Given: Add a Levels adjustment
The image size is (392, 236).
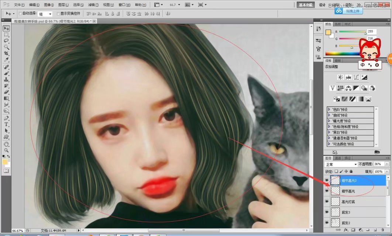Looking at the screenshot, I should (348, 77).
